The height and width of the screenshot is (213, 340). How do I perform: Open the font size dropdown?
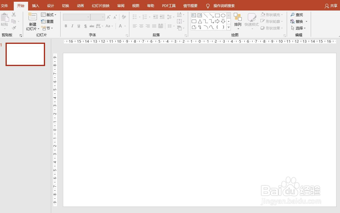103,17
